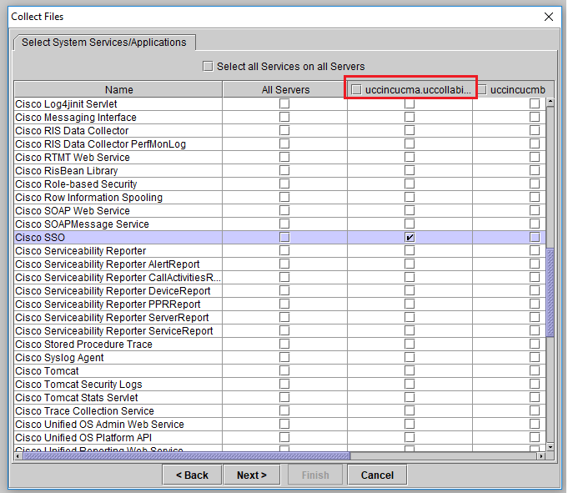The height and width of the screenshot is (493, 568).
Task: Check Cisco Stored Procedure Trace for uccincucmb
Action: [x=535, y=345]
